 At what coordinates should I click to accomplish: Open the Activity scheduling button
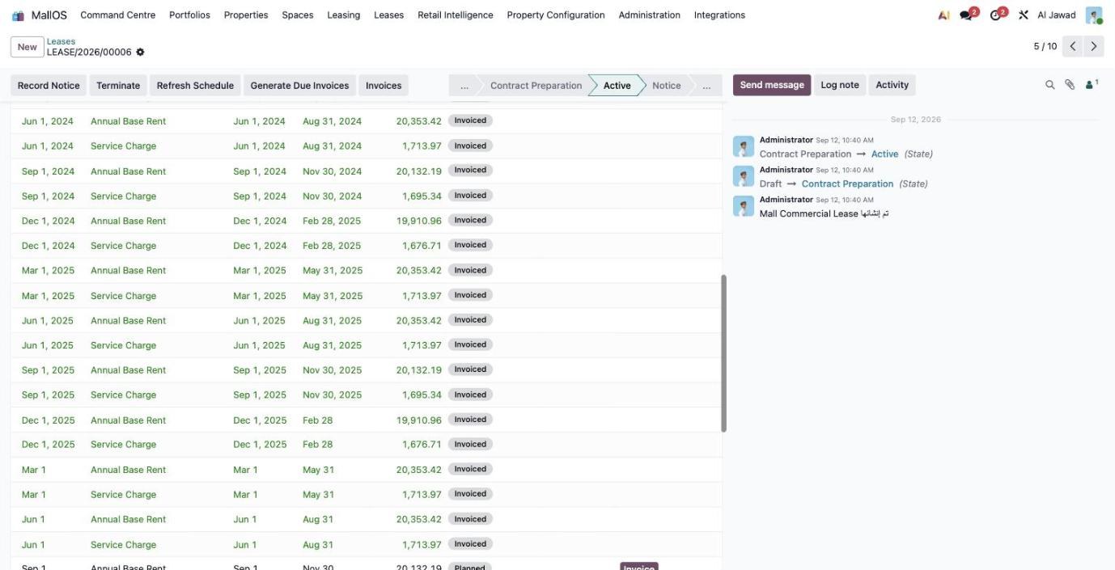point(892,85)
